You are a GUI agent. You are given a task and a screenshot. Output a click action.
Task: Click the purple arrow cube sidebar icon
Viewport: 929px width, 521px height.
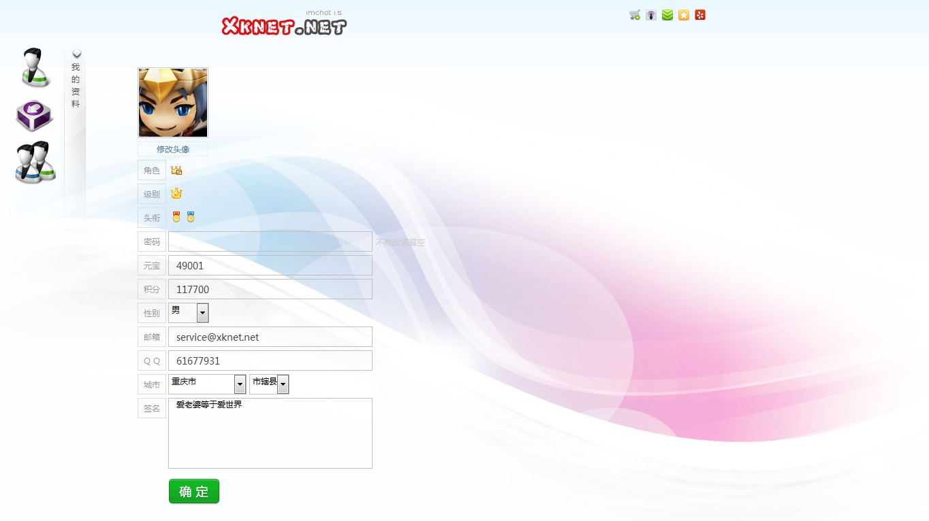(x=34, y=116)
